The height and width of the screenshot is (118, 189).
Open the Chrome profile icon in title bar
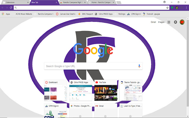click(164, 2)
